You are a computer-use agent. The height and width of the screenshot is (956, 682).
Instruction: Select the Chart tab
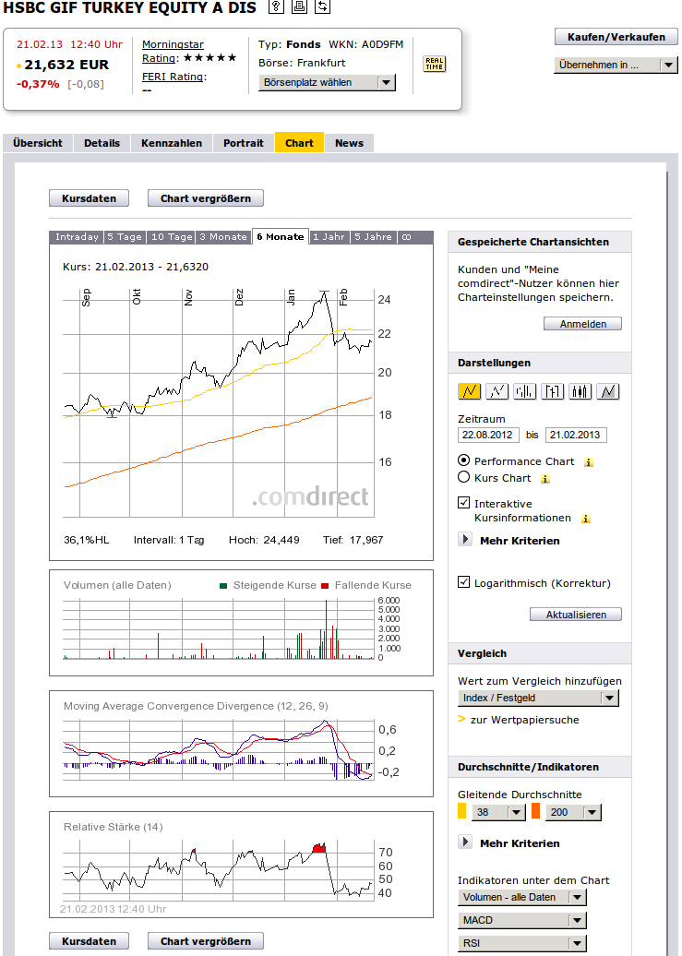coord(300,143)
